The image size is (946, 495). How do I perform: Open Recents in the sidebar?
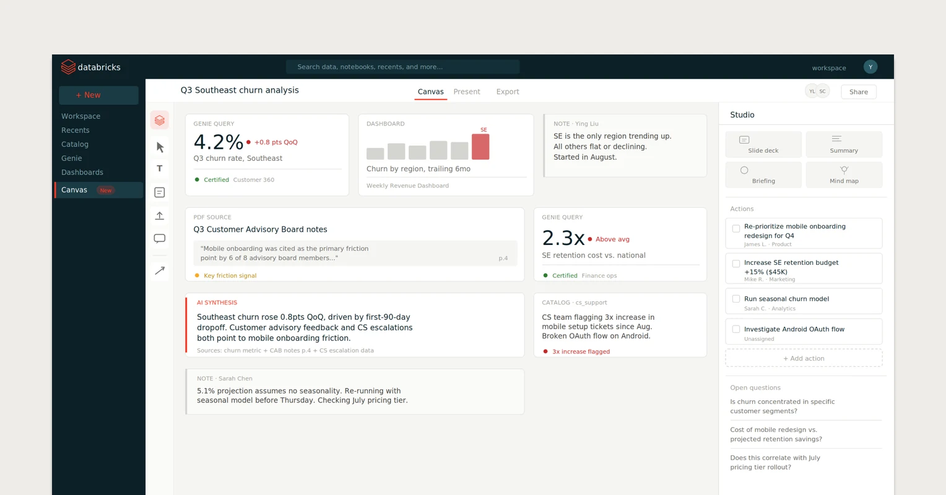76,130
